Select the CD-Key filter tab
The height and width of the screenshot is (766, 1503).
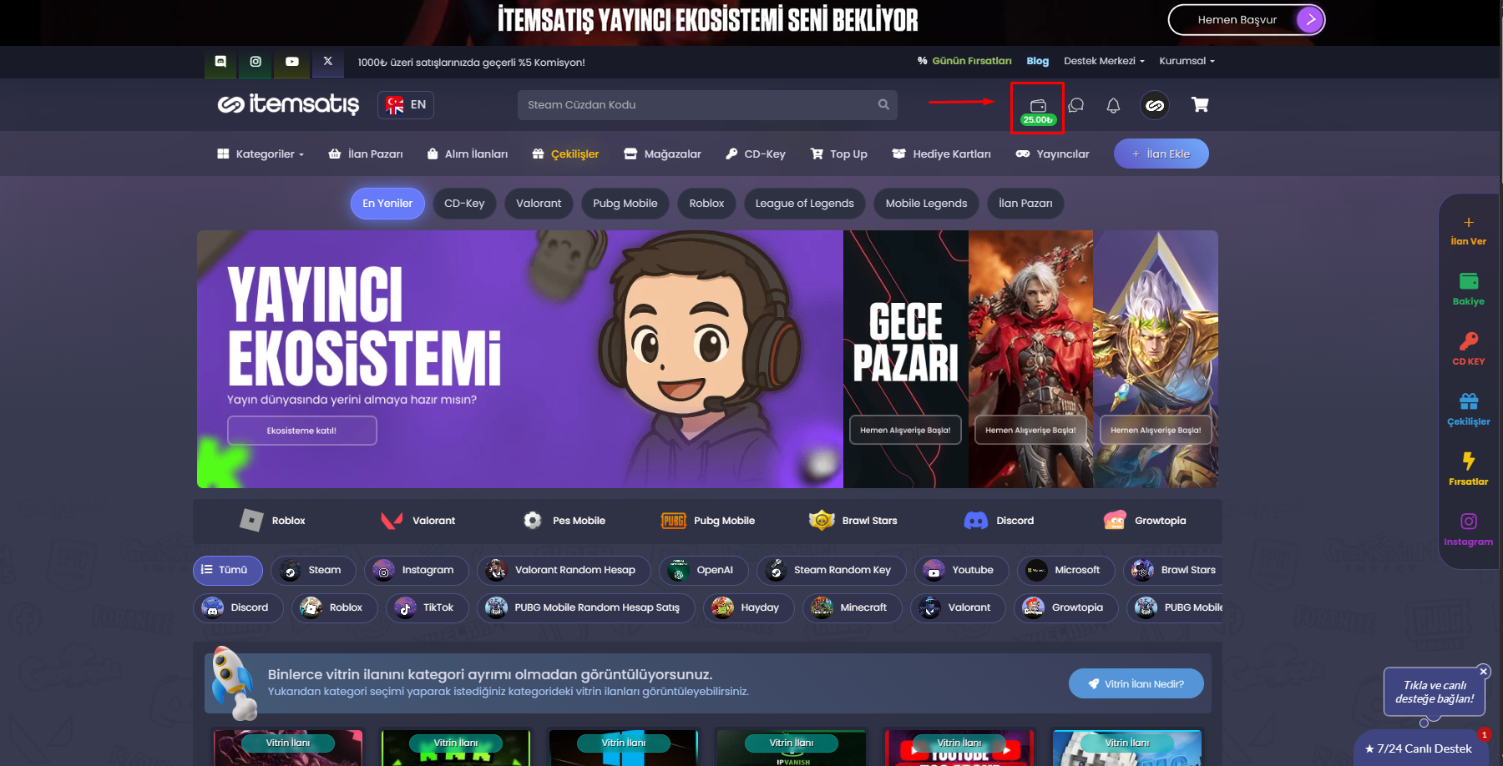(464, 204)
